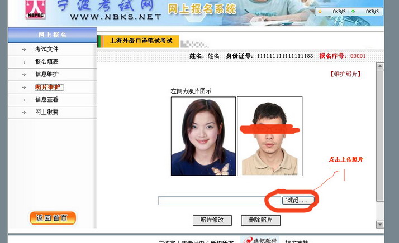Click the 韩帜软件 logo in the footer

pos(259,240)
